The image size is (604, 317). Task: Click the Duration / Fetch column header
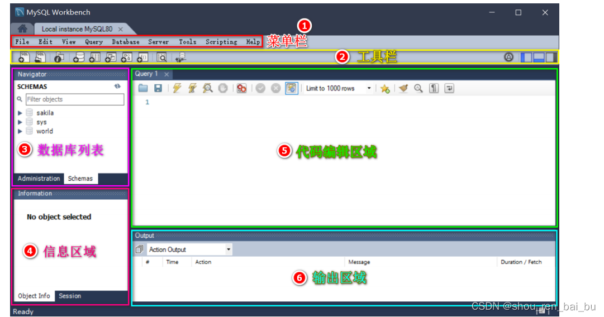521,262
